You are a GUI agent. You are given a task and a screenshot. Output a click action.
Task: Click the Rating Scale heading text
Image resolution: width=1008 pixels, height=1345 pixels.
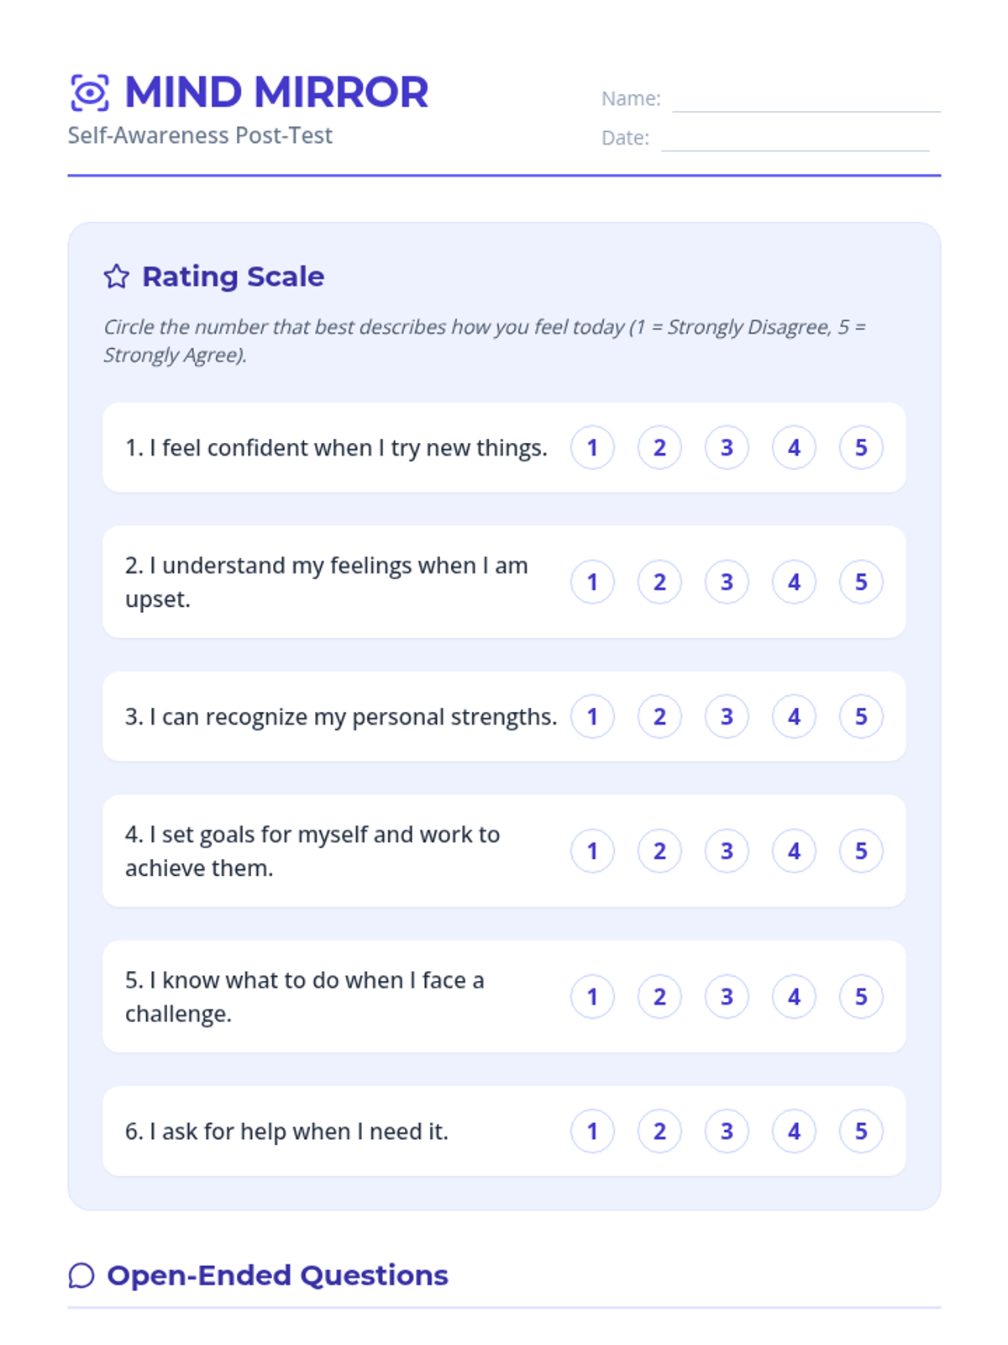point(233,277)
